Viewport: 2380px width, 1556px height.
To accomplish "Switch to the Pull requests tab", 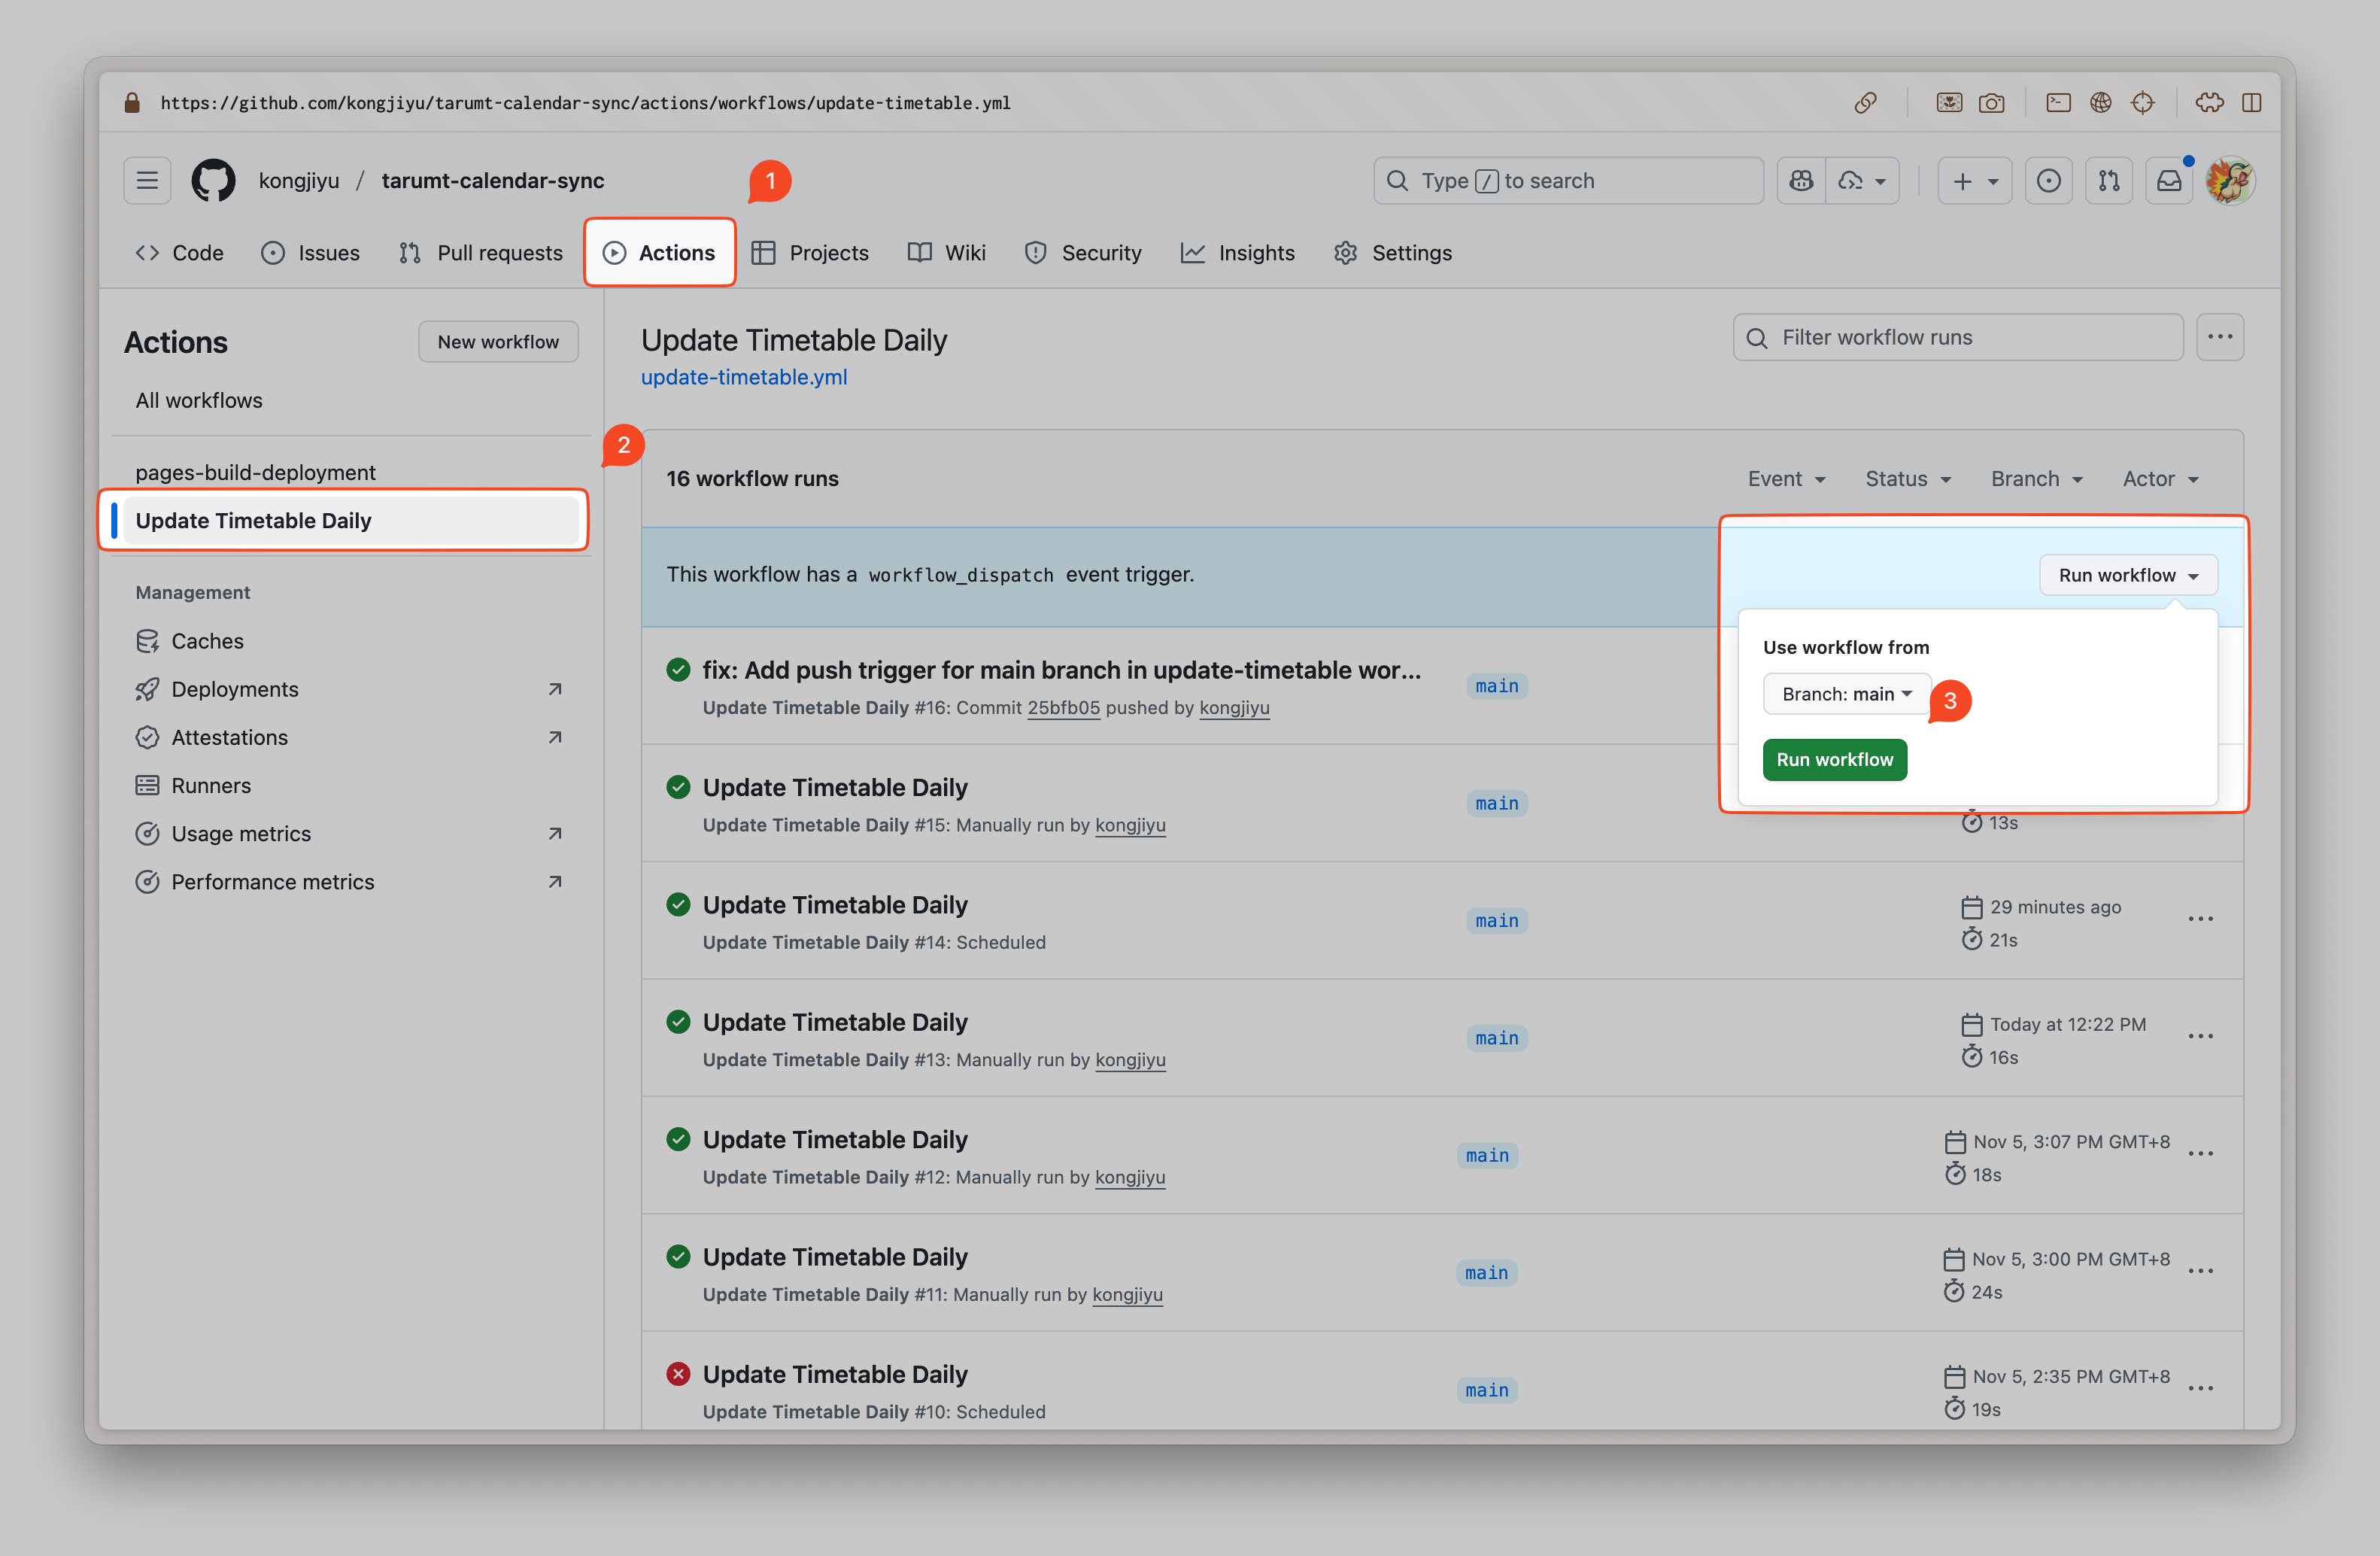I will point(481,253).
